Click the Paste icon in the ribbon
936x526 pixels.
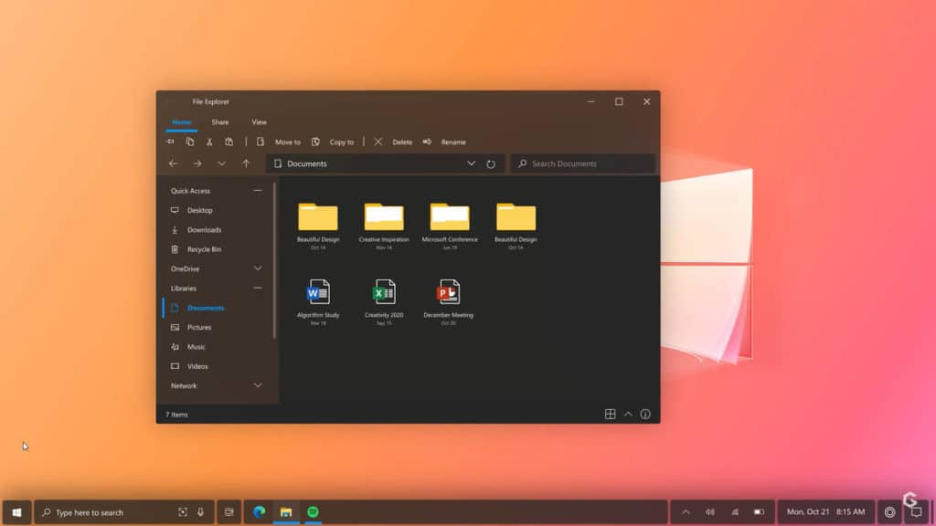coord(229,142)
